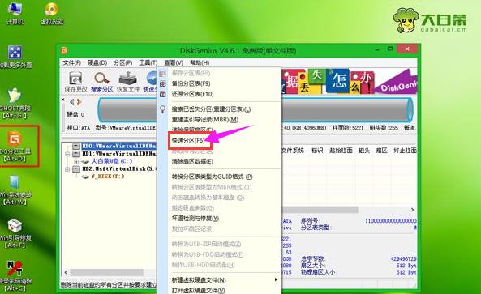
Task: Open the 帮助(H) menu
Action: [x=200, y=62]
